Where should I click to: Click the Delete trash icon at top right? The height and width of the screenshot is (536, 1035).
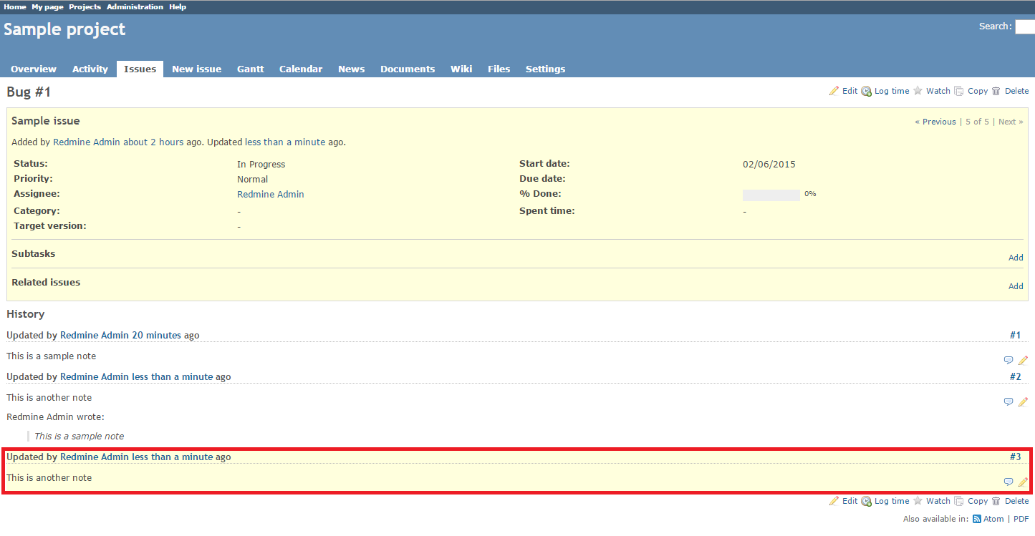[x=996, y=91]
